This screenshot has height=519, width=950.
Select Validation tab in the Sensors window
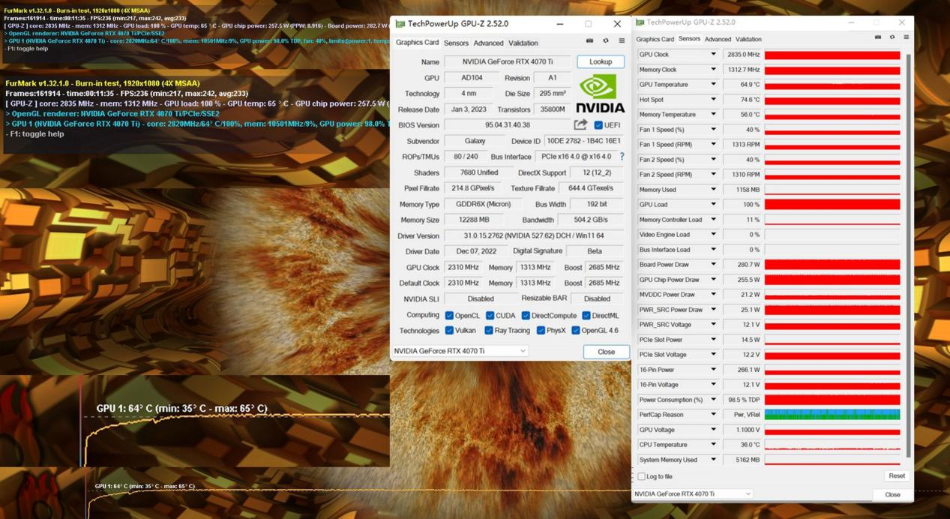[x=748, y=39]
